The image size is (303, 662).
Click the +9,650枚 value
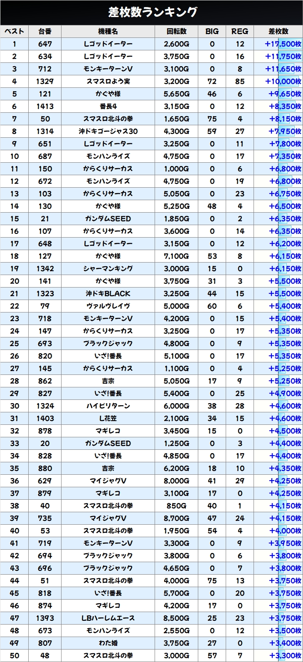point(285,94)
